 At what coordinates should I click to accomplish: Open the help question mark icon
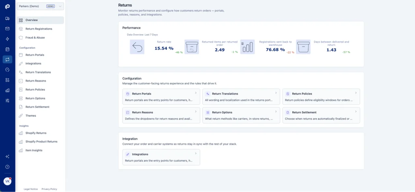(x=7, y=167)
